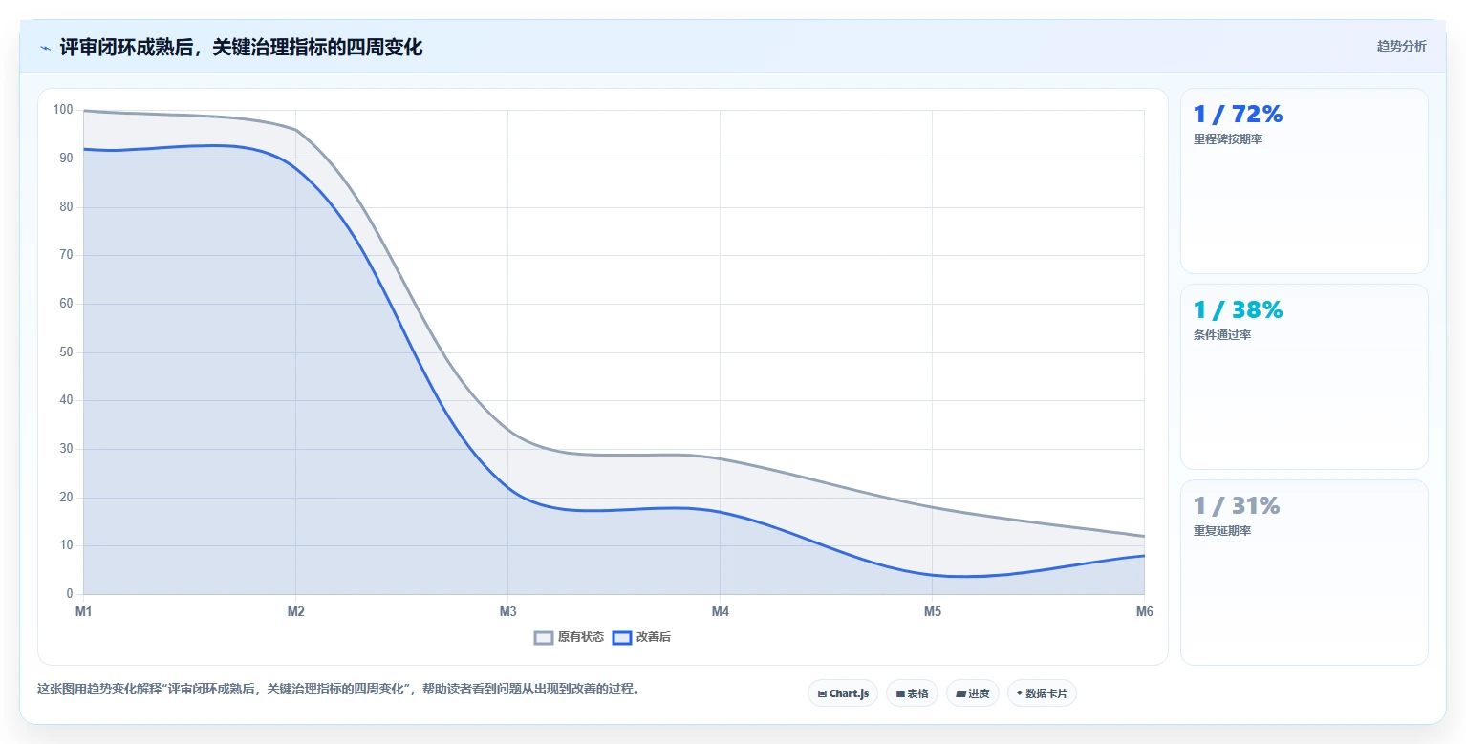The height and width of the screenshot is (744, 1466).
Task: Click the M1 x-axis label
Action: (x=83, y=611)
